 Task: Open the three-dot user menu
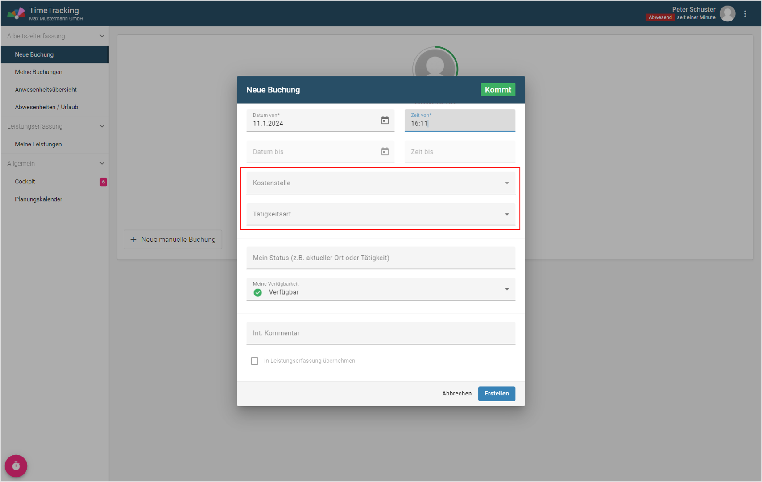745,14
